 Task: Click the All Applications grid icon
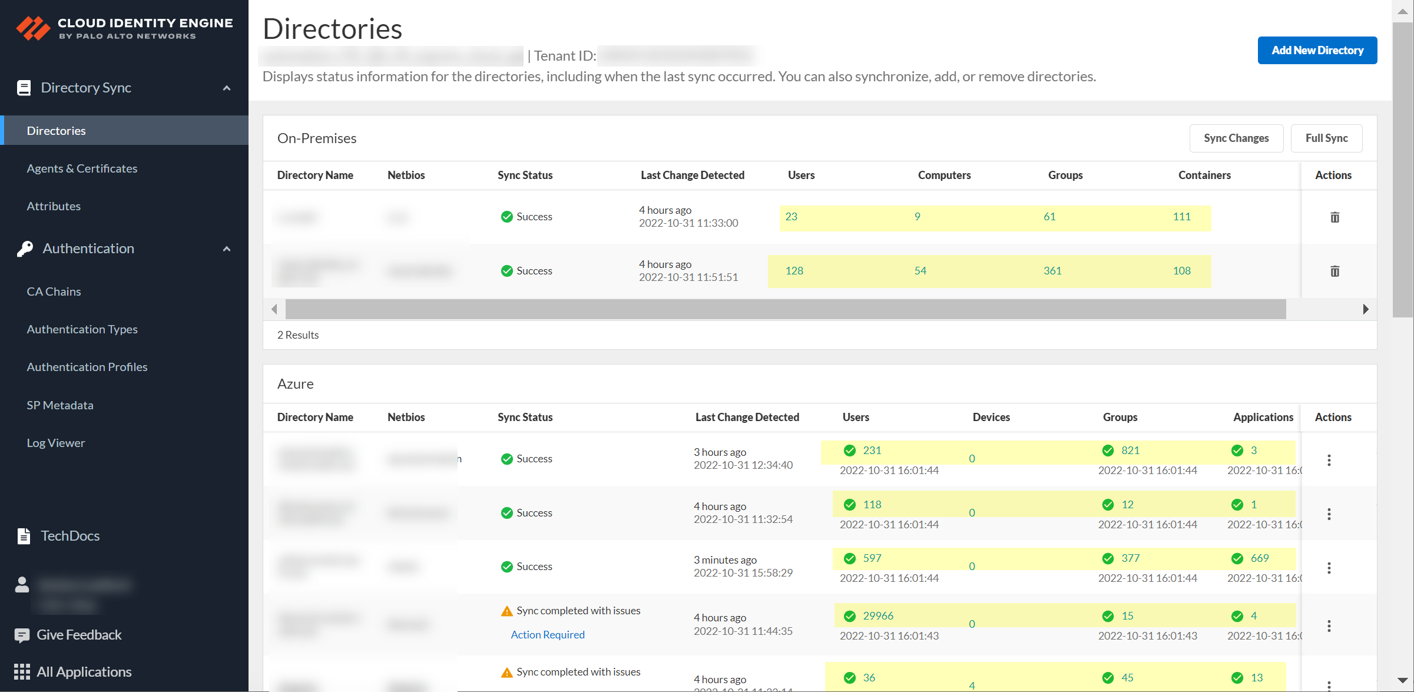point(22,672)
